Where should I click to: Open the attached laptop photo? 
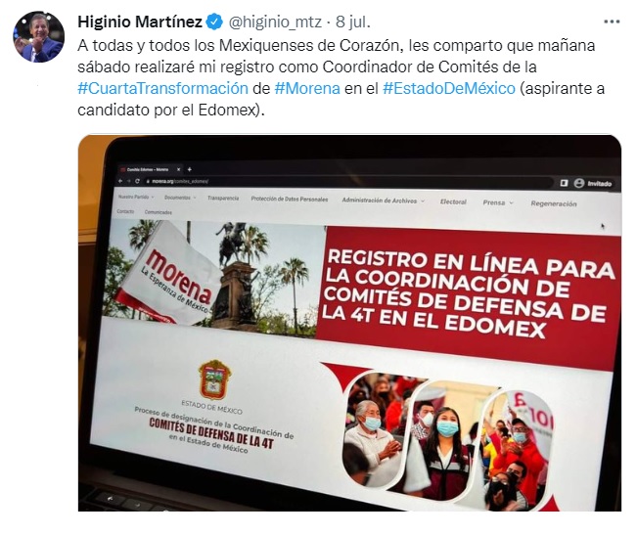pos(349,323)
